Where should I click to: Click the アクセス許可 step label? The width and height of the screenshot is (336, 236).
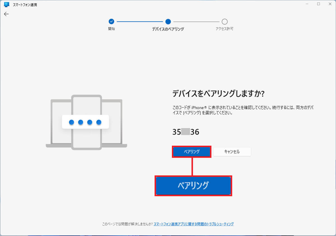(225, 29)
